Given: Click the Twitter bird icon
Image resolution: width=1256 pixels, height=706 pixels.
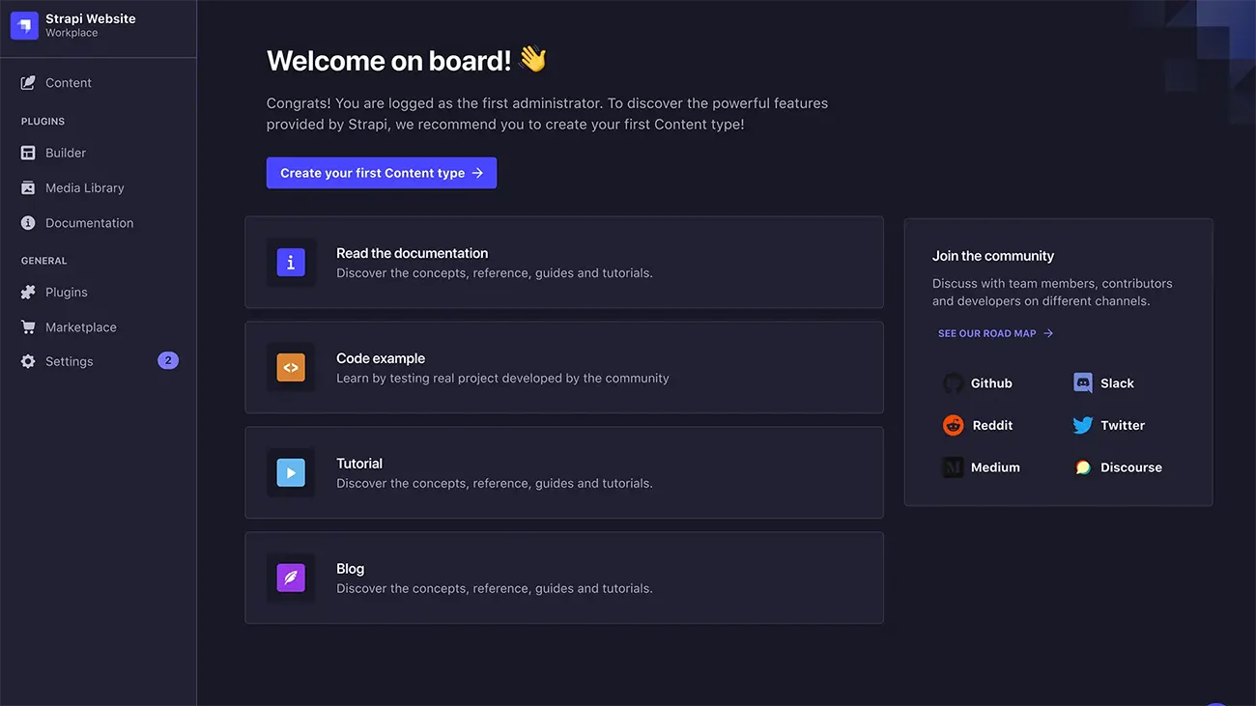Looking at the screenshot, I should click(1083, 425).
